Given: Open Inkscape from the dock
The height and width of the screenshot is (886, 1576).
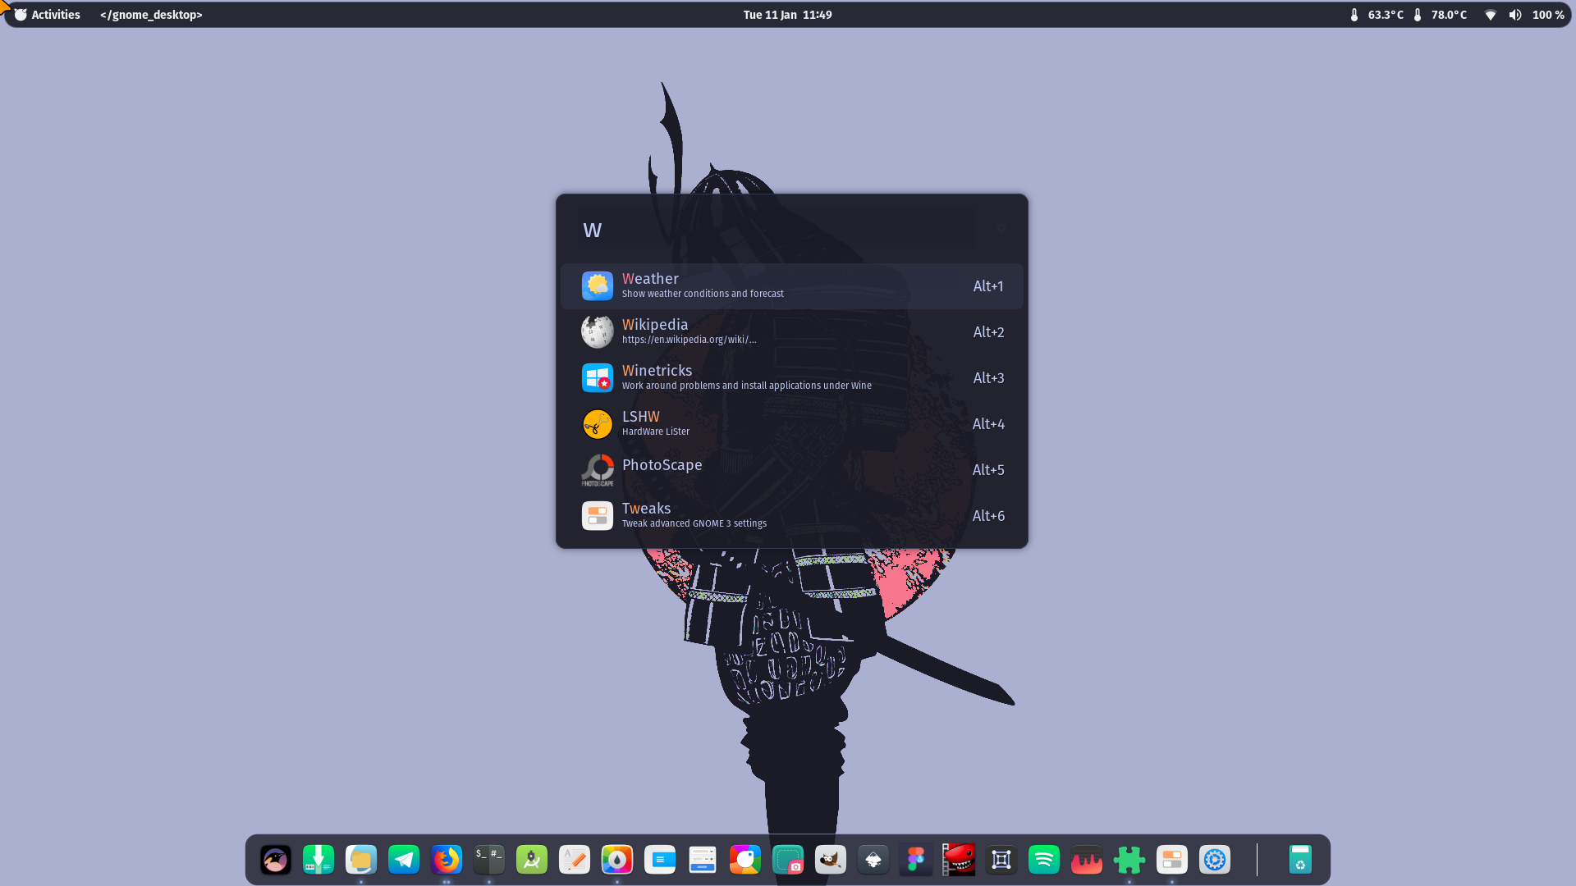Looking at the screenshot, I should (873, 860).
